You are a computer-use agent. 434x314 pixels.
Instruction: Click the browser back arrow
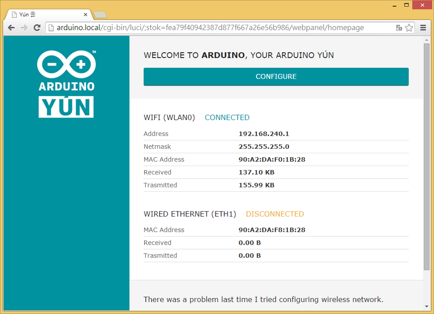11,28
